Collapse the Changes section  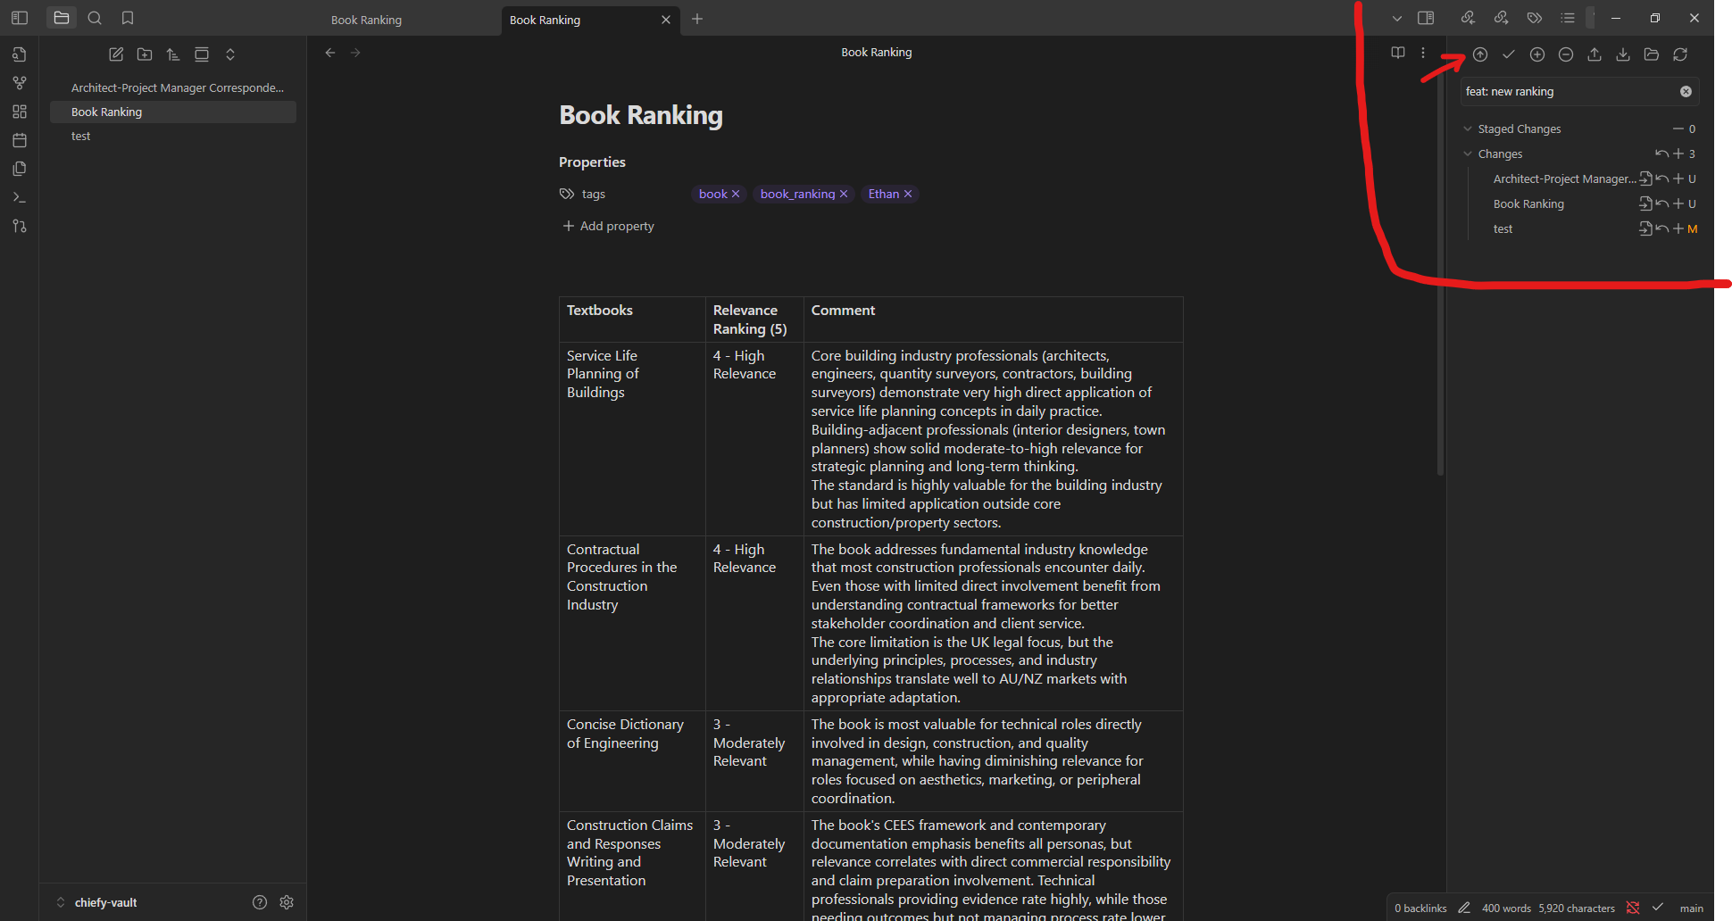(1468, 153)
